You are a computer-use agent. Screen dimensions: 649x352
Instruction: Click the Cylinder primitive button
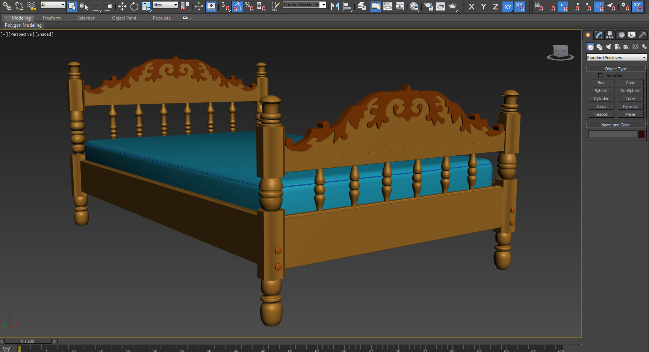tap(601, 99)
